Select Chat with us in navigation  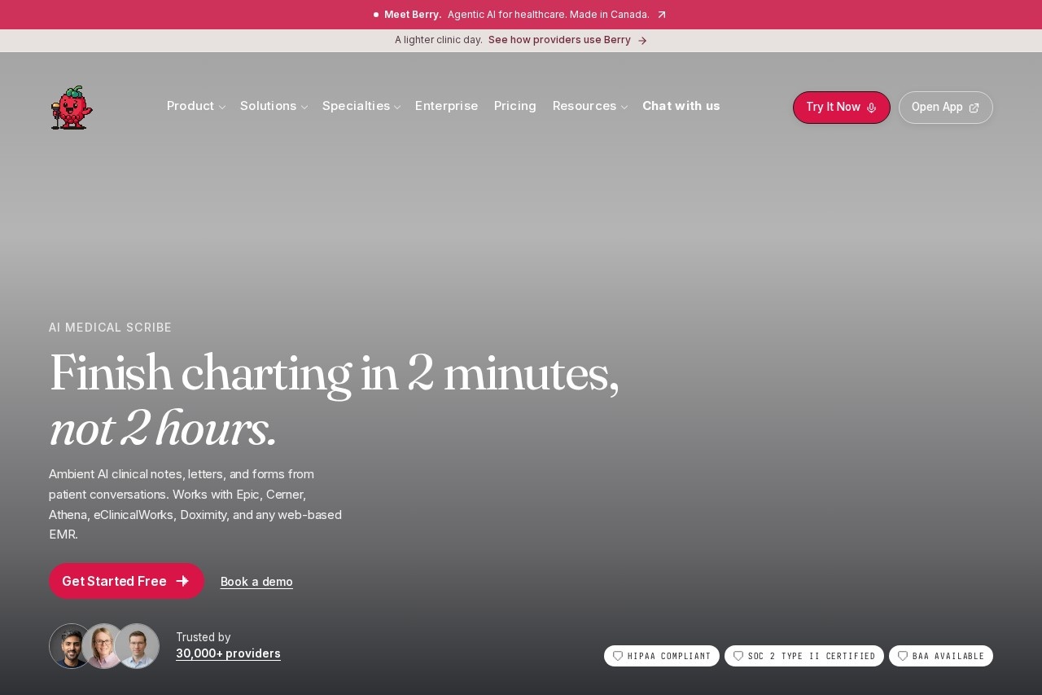coord(681,106)
